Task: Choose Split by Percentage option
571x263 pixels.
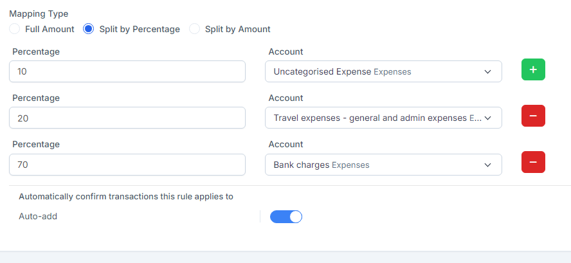Action: [89, 29]
